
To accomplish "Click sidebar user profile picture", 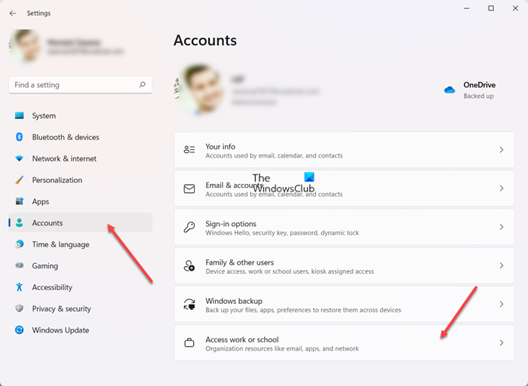I will pos(25,46).
